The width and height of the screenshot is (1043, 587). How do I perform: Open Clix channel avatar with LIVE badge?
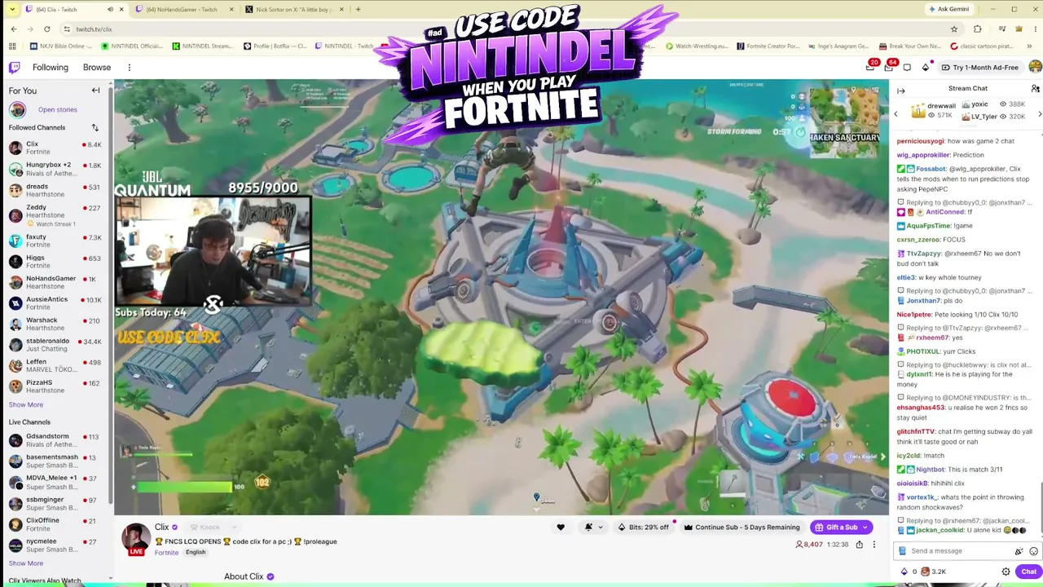(x=136, y=539)
